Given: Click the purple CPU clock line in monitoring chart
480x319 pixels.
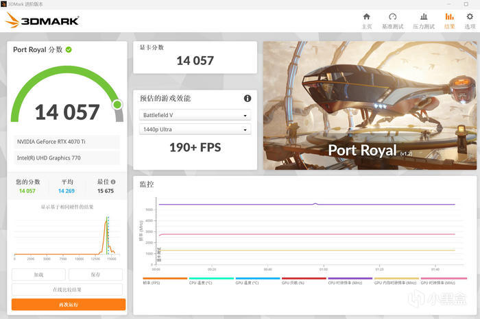Looking at the screenshot, I should [x=306, y=204].
